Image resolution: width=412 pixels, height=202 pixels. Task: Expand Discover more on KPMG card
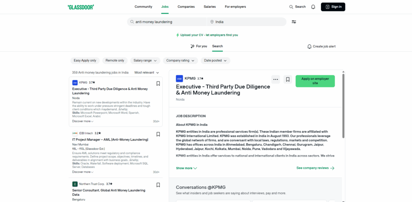83,121
